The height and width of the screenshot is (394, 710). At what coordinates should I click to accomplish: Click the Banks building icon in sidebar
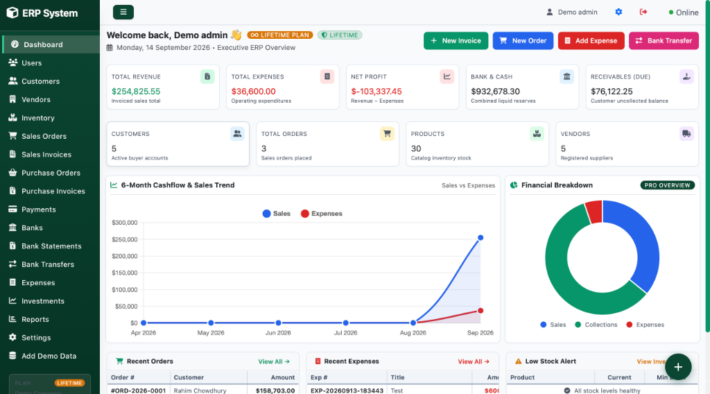pyautogui.click(x=12, y=228)
